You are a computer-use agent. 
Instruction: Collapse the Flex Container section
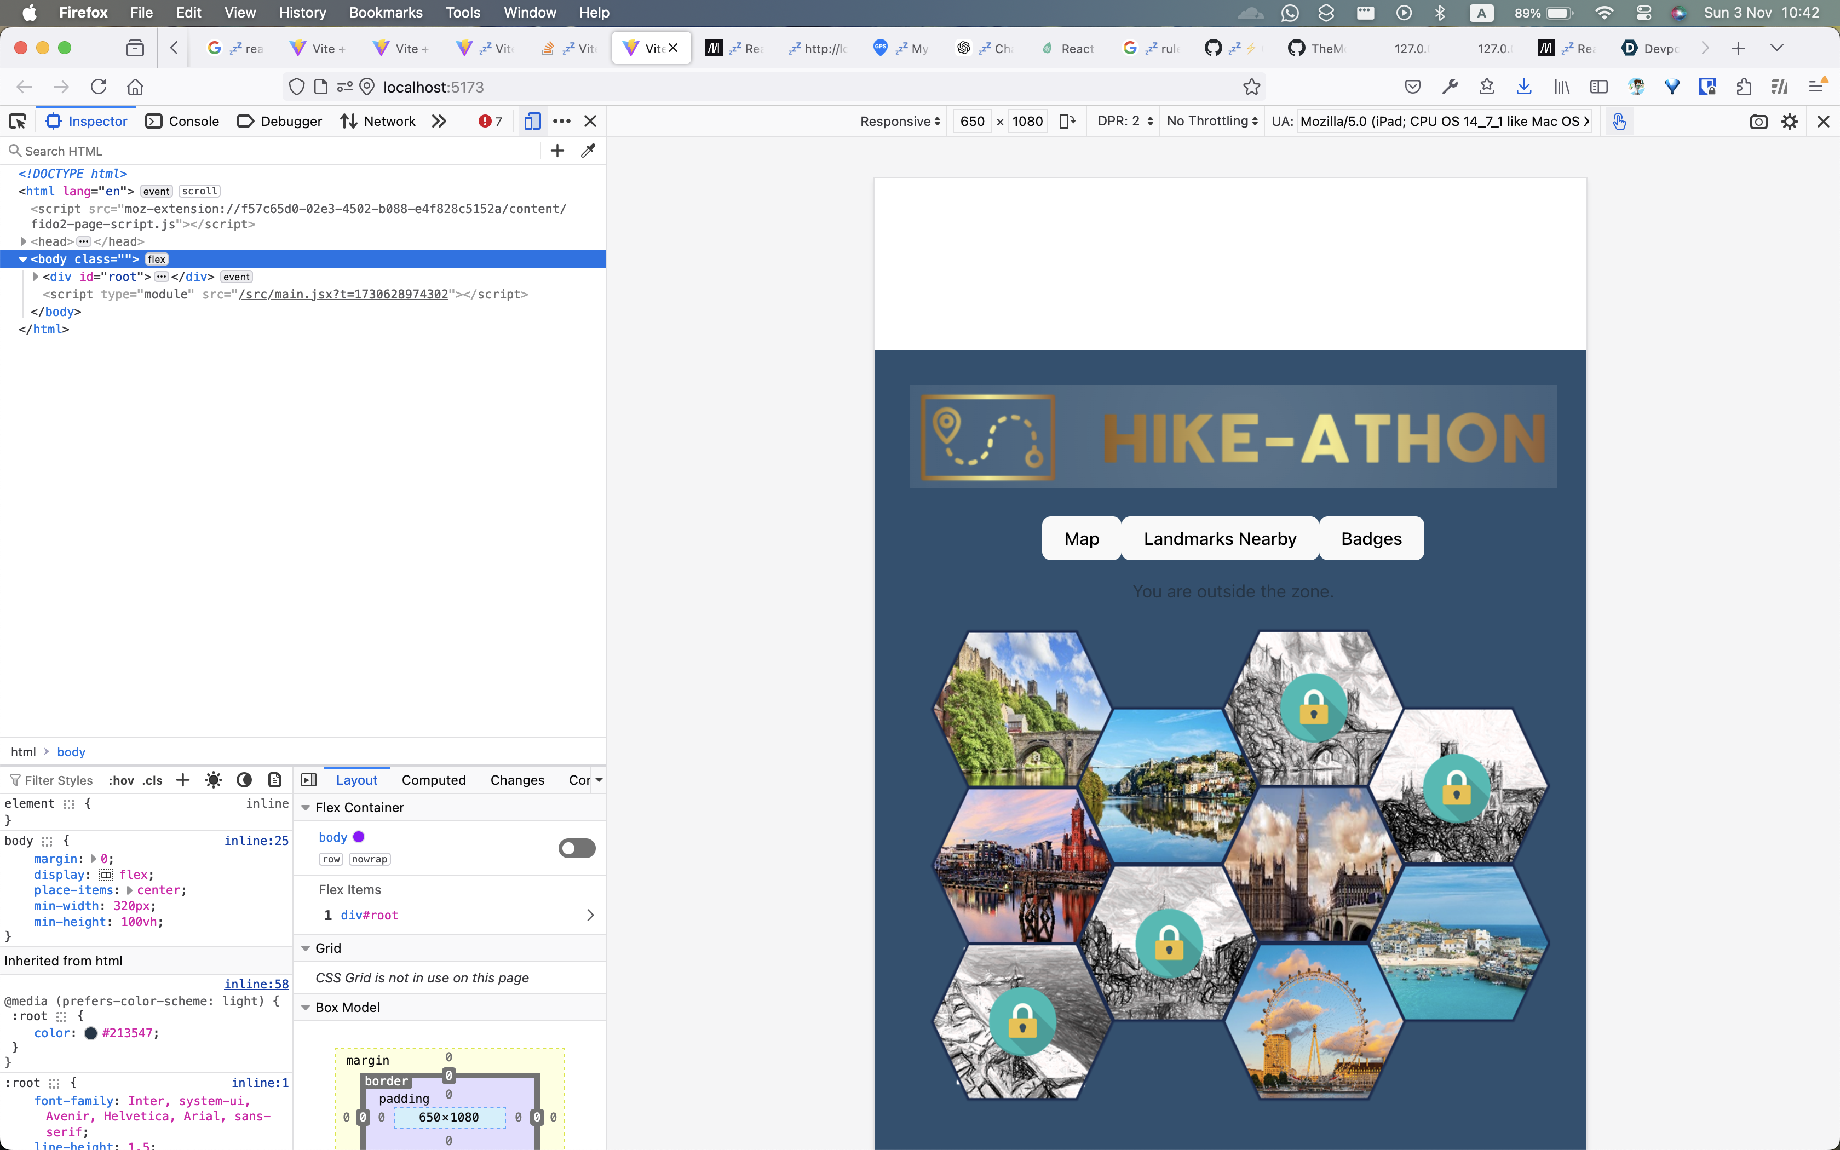tap(306, 808)
